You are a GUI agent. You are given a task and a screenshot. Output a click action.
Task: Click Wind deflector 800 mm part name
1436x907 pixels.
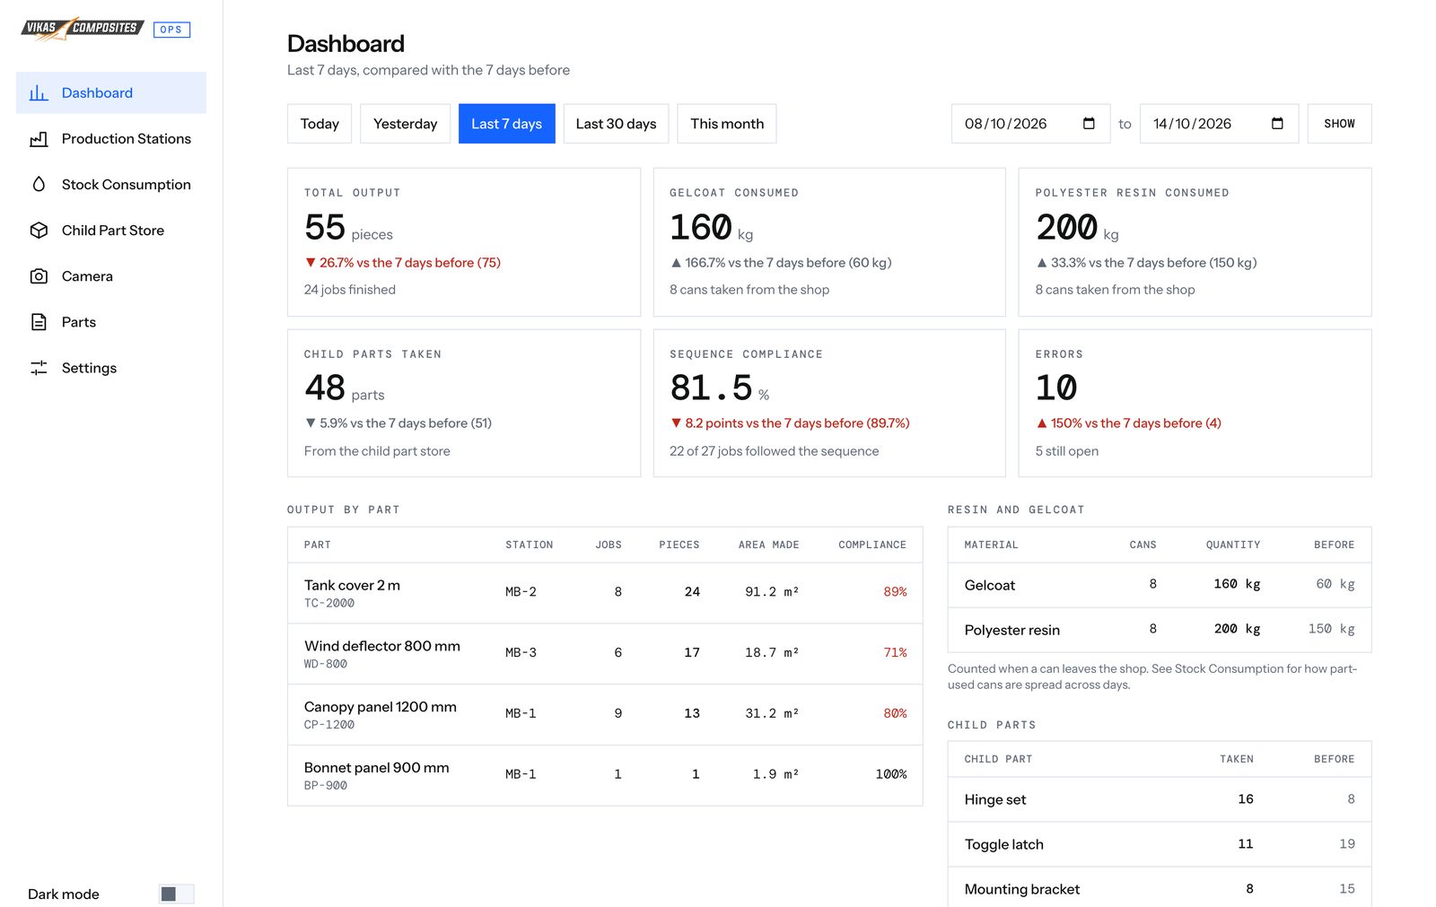(x=382, y=646)
